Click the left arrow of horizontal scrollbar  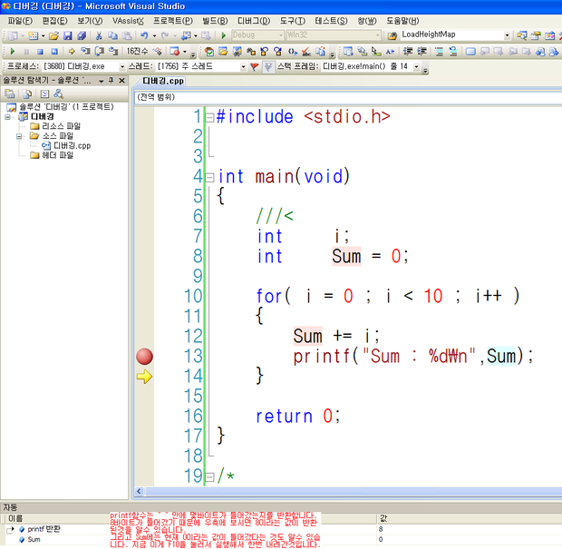pyautogui.click(x=139, y=492)
